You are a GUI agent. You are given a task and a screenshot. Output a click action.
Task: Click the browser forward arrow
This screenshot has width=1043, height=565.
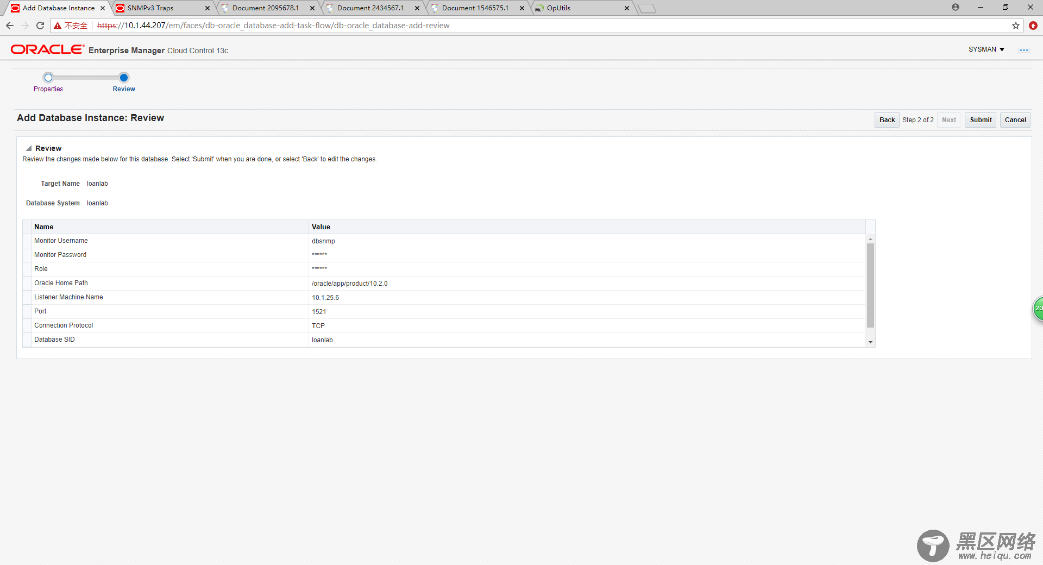(25, 26)
